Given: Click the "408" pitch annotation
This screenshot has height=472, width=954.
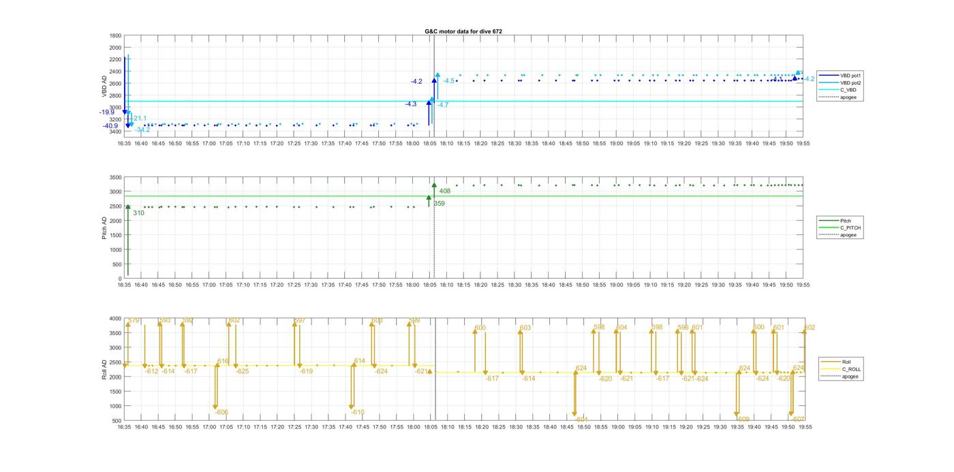Looking at the screenshot, I should point(445,191).
